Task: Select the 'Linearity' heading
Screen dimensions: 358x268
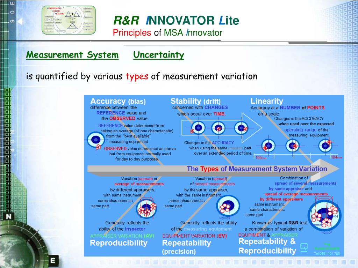Action: 267,101
